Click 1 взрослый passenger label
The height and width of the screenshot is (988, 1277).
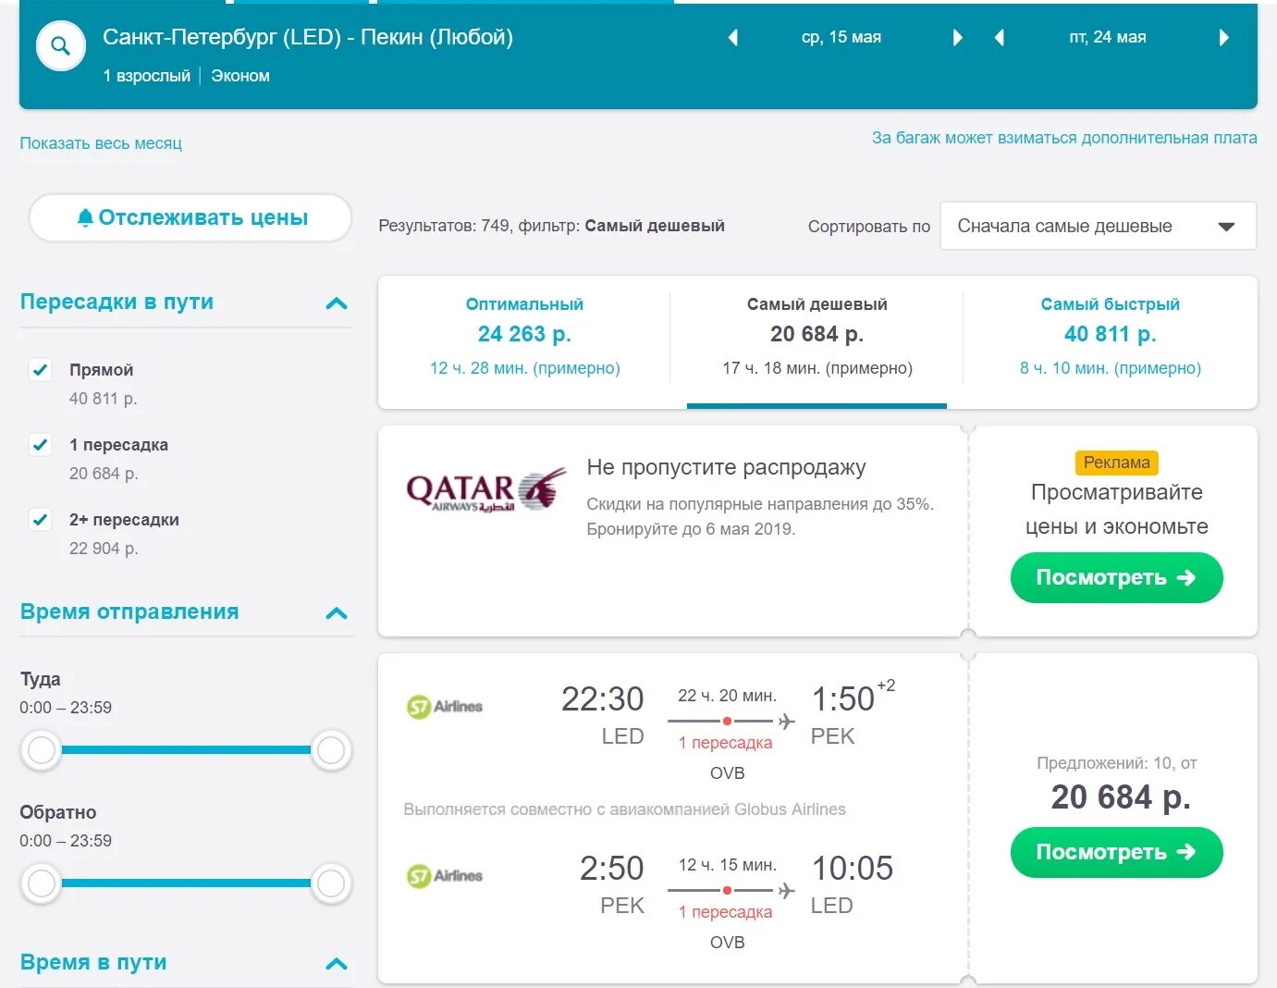[x=147, y=76]
